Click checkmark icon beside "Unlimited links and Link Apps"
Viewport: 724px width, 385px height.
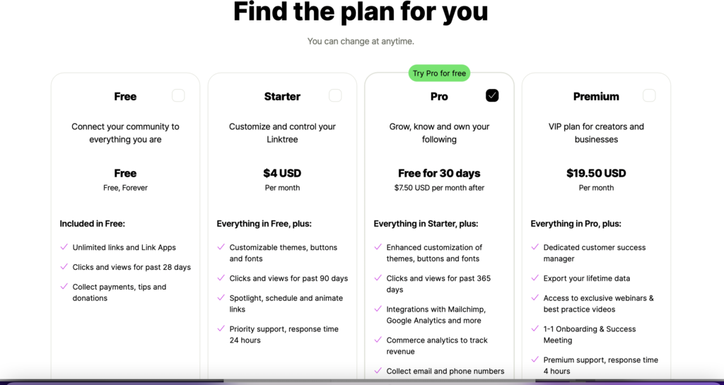[x=64, y=247]
